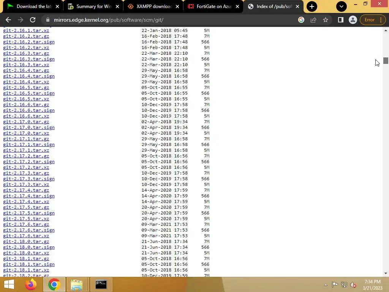The image size is (389, 292).
Task: Go back to the previous page
Action: point(8,20)
